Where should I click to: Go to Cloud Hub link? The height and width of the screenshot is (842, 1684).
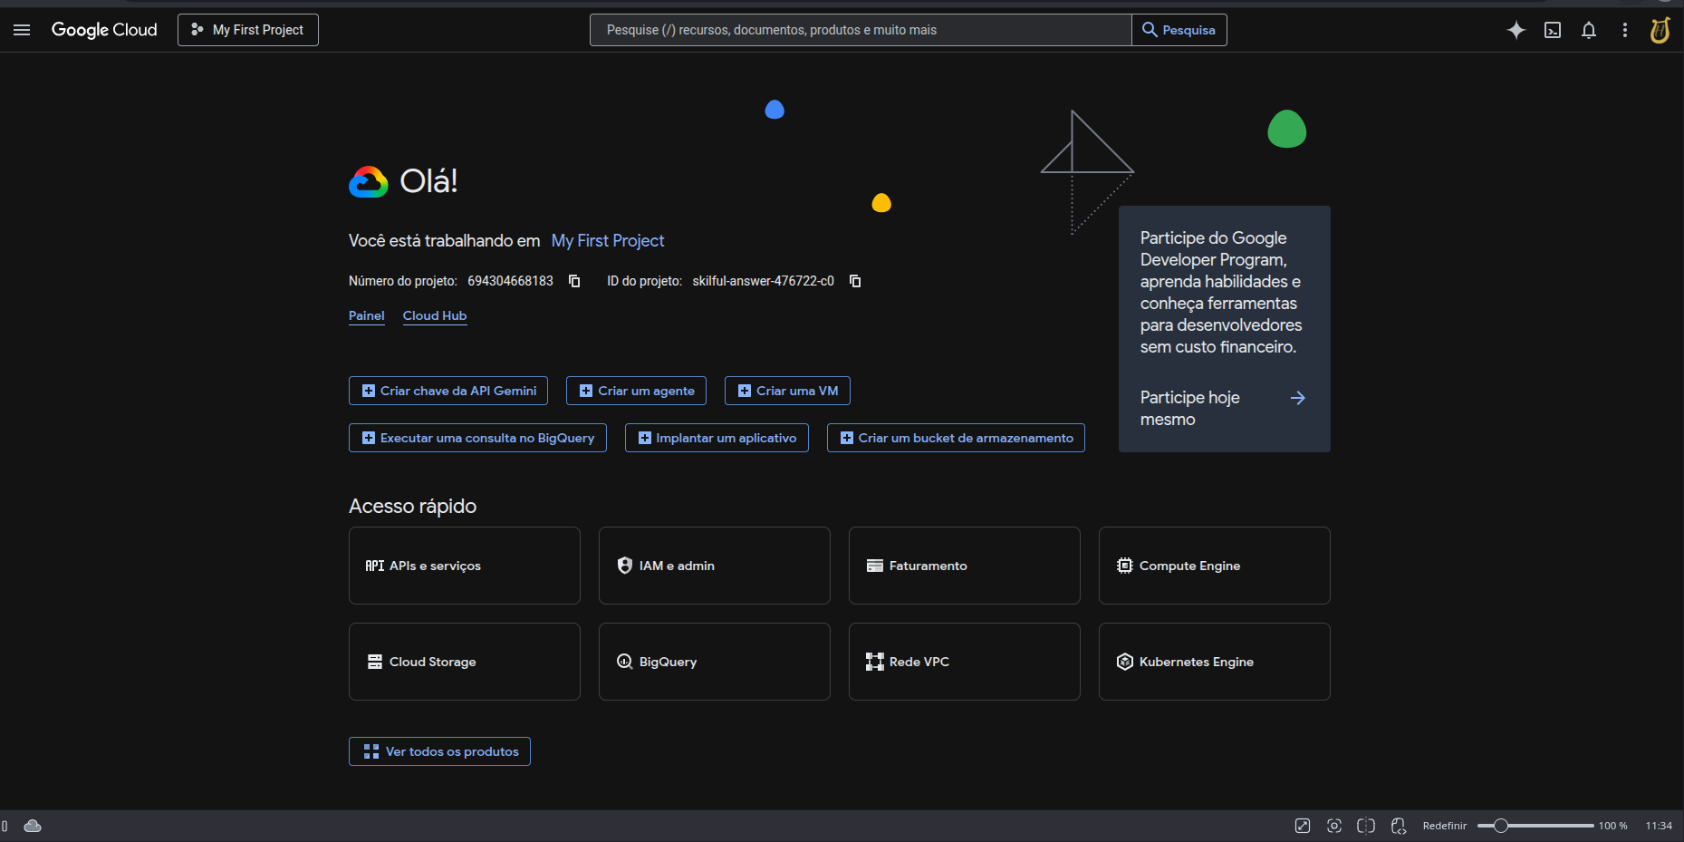[x=435, y=315]
